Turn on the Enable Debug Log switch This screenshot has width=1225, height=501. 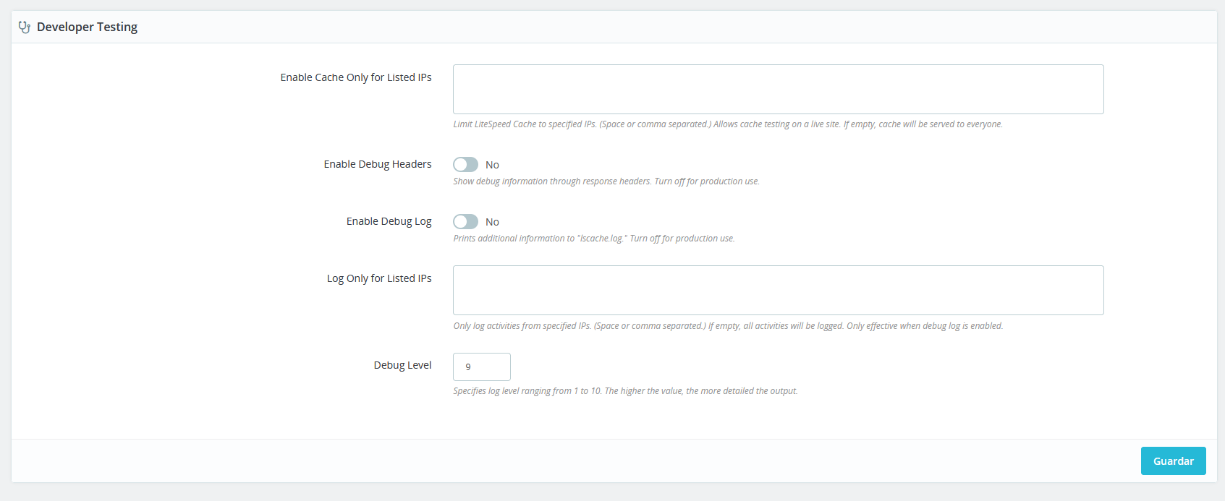[x=465, y=222]
